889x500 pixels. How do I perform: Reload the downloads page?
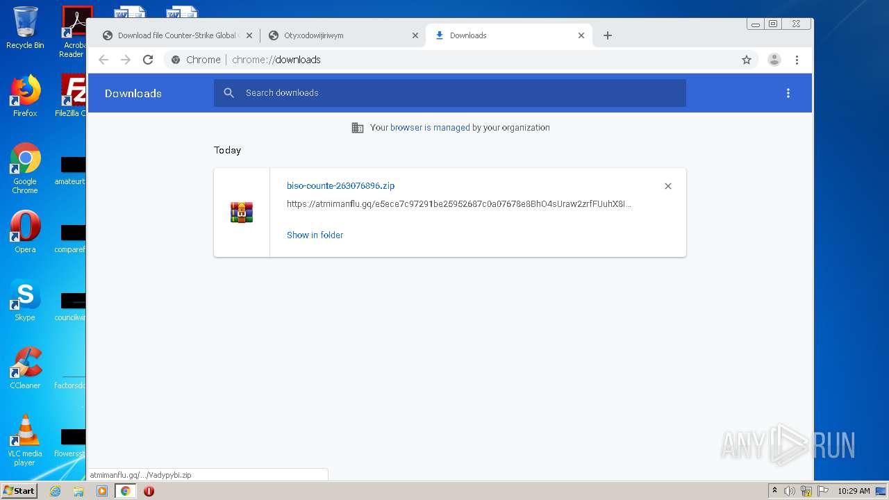pos(148,60)
